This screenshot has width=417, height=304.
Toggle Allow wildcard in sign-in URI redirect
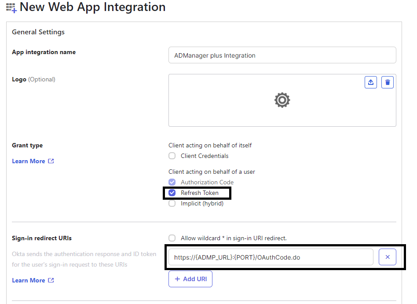172,238
